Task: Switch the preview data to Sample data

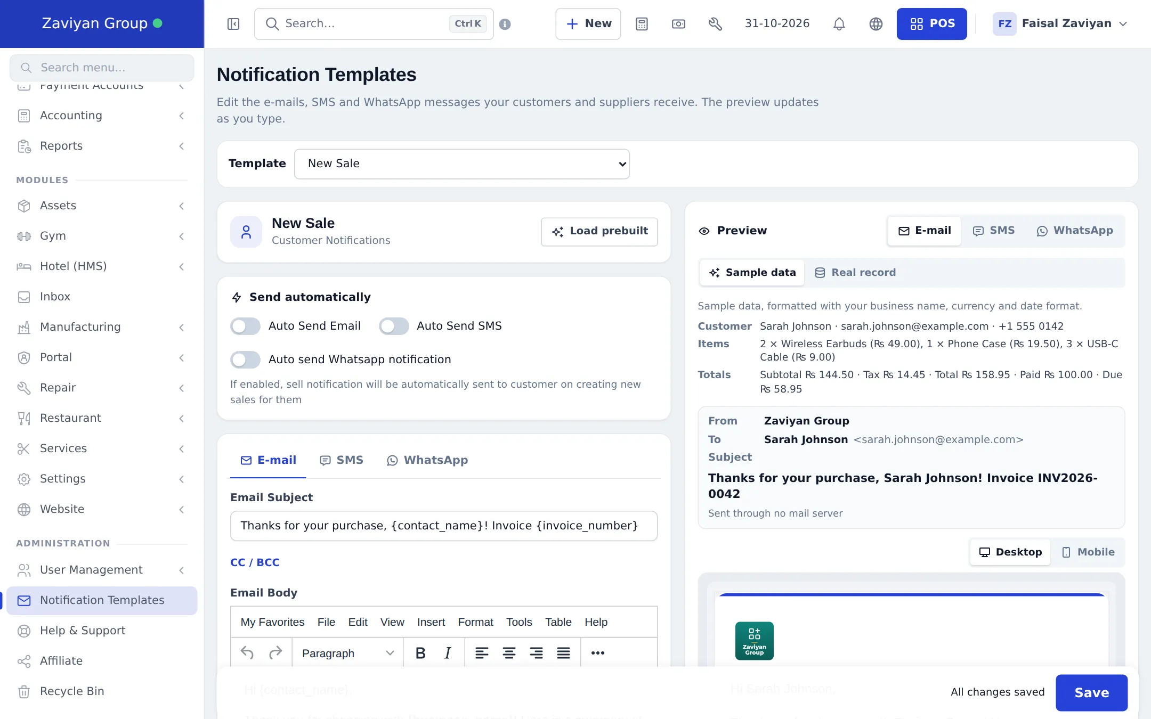Action: tap(752, 273)
